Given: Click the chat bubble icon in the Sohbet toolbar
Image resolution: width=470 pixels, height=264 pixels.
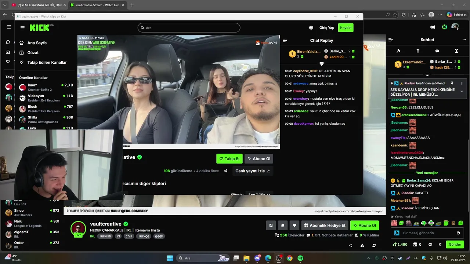Looking at the screenshot, I should [437, 51].
